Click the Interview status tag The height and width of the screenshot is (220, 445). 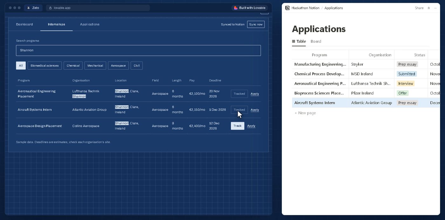[x=406, y=84]
